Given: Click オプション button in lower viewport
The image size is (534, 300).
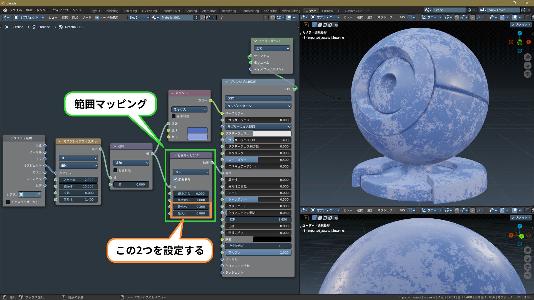Looking at the screenshot, I should [521, 218].
